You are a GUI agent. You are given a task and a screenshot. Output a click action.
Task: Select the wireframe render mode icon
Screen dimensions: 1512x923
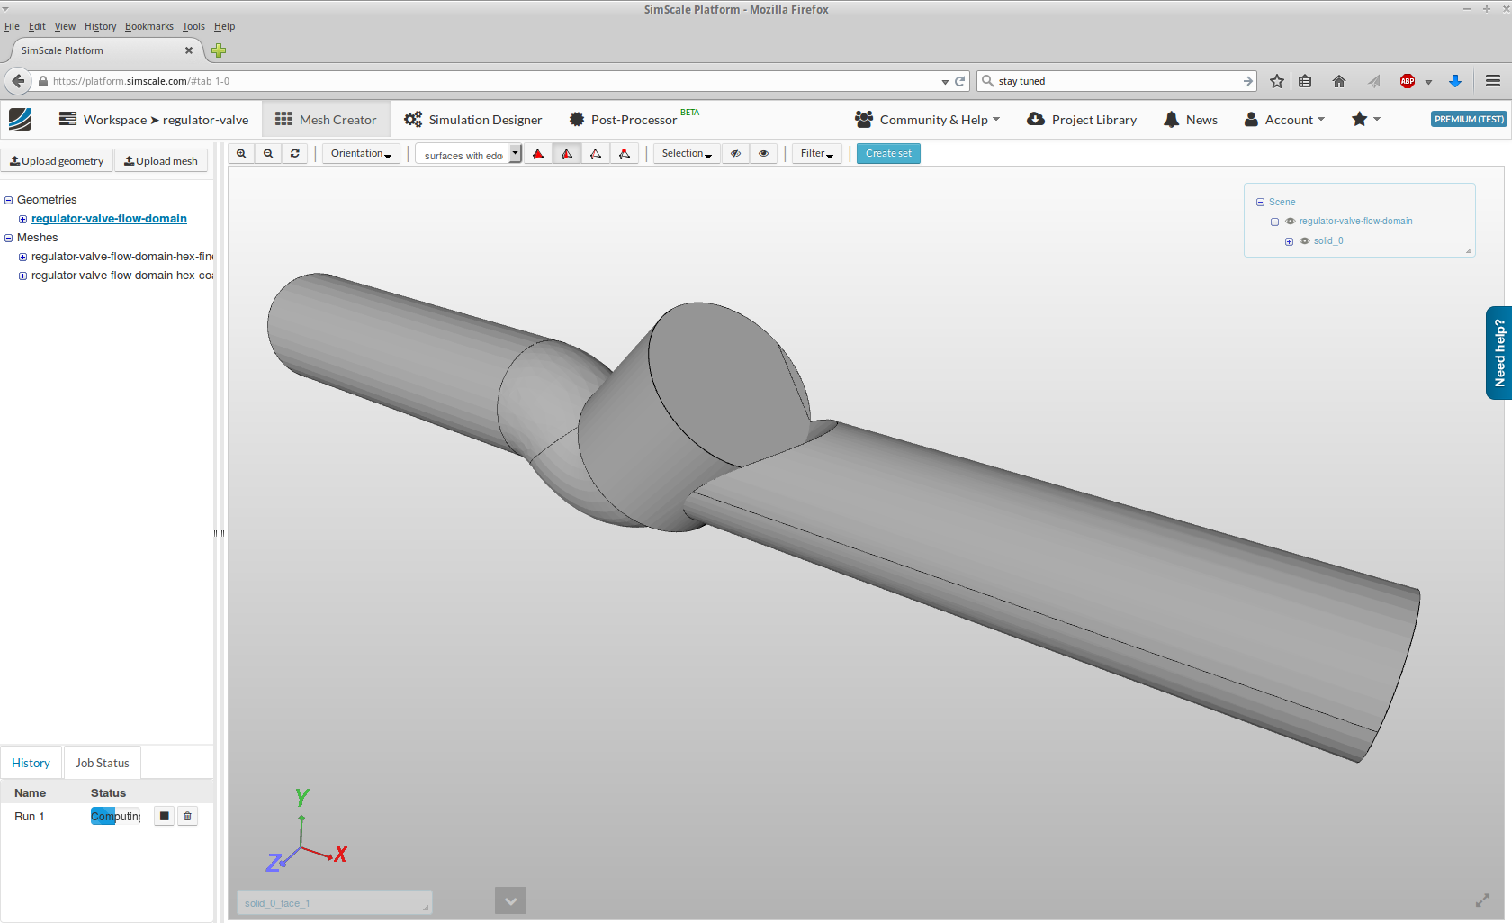[x=596, y=153]
